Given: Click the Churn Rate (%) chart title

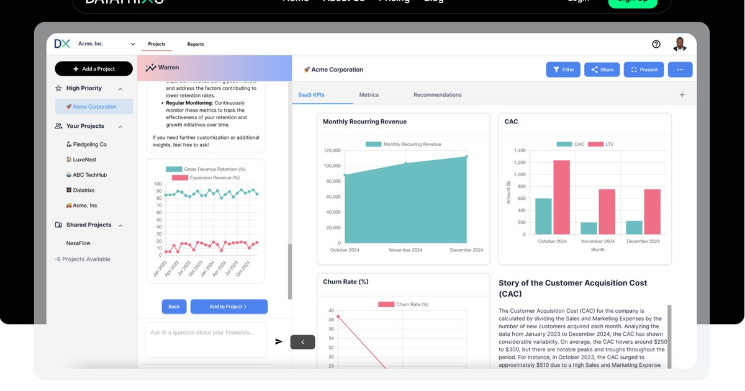Looking at the screenshot, I should (346, 282).
